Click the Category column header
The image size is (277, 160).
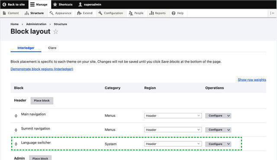click(113, 88)
